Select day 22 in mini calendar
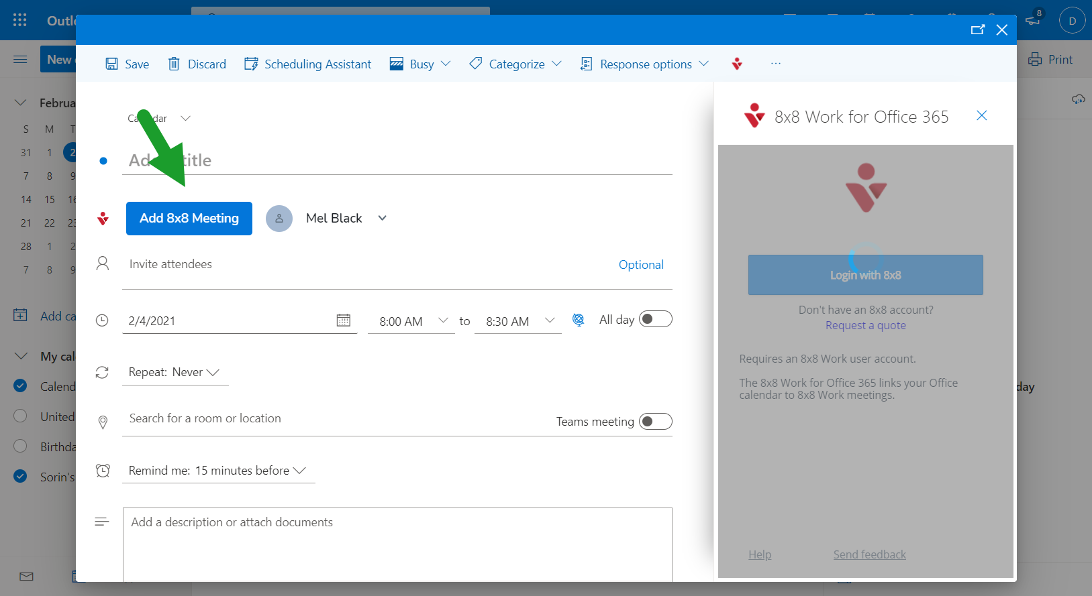Screen dimensions: 1092x596 point(50,223)
